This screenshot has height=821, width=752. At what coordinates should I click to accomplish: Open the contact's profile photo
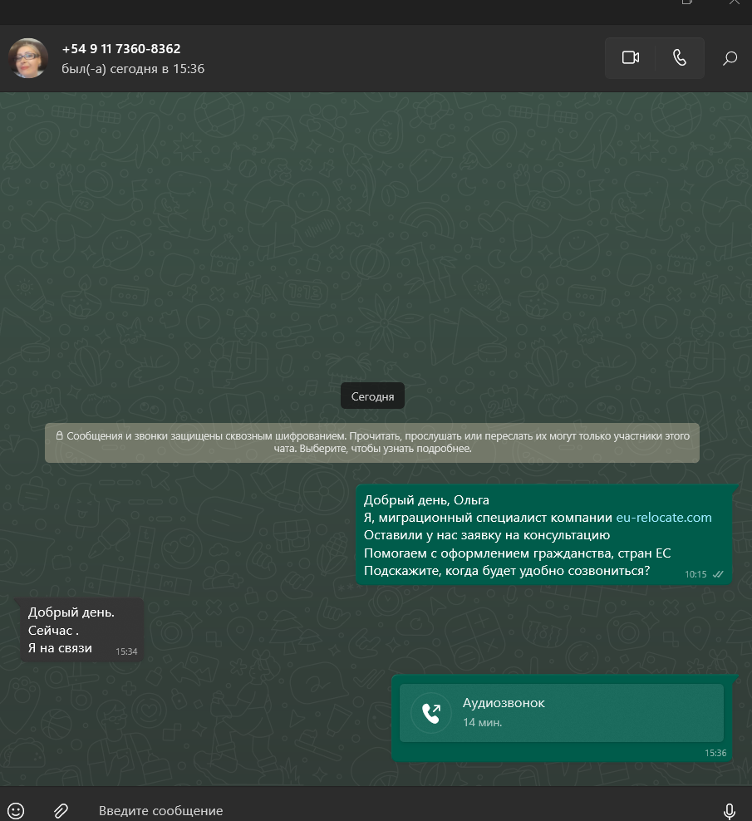pyautogui.click(x=28, y=58)
